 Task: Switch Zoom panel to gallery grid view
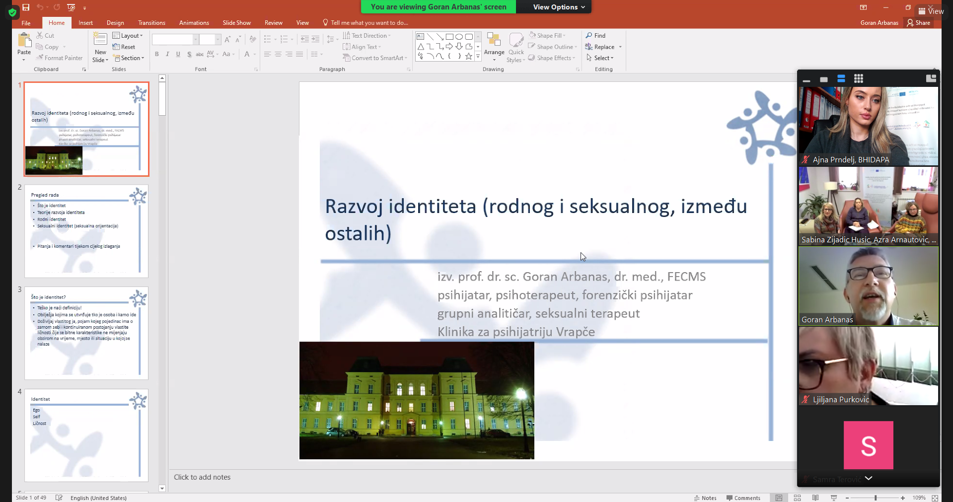858,79
